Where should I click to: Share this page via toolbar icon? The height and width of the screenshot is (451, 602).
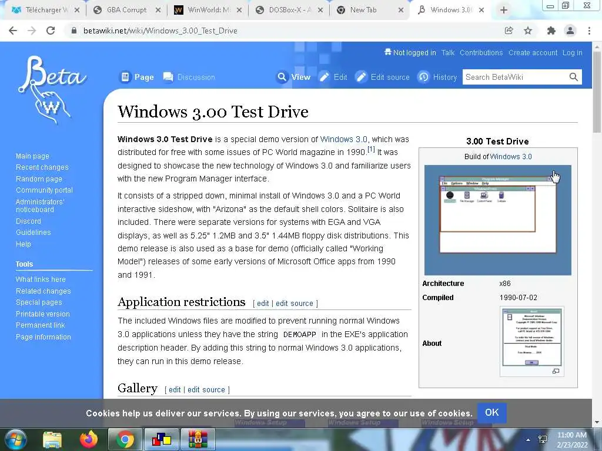tap(509, 31)
